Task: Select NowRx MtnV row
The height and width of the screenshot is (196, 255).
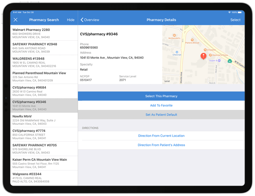Action: point(44,120)
